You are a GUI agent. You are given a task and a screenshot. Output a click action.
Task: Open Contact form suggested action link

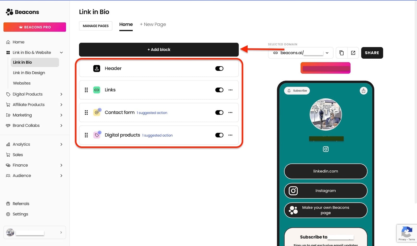point(152,113)
